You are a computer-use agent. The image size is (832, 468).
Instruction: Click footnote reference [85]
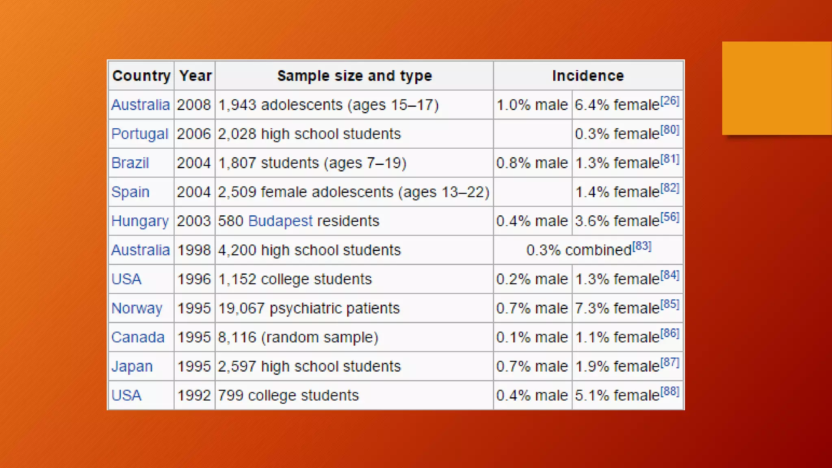point(669,304)
